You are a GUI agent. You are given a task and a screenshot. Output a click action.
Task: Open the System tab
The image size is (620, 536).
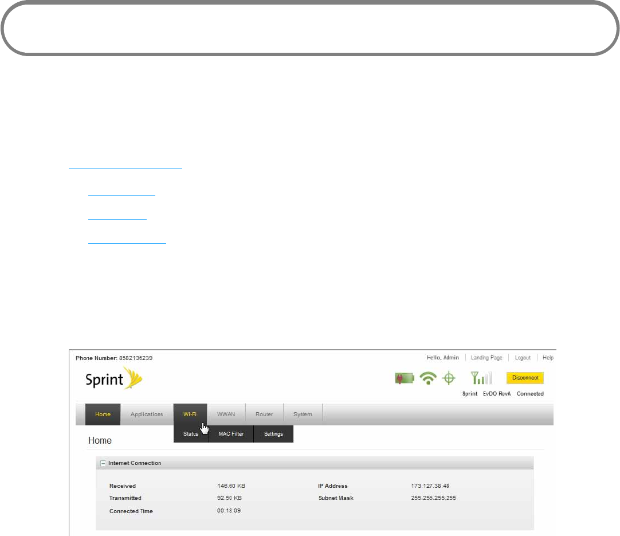pyautogui.click(x=303, y=414)
